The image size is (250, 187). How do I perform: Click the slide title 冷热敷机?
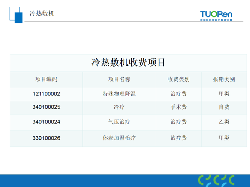coord(42,13)
